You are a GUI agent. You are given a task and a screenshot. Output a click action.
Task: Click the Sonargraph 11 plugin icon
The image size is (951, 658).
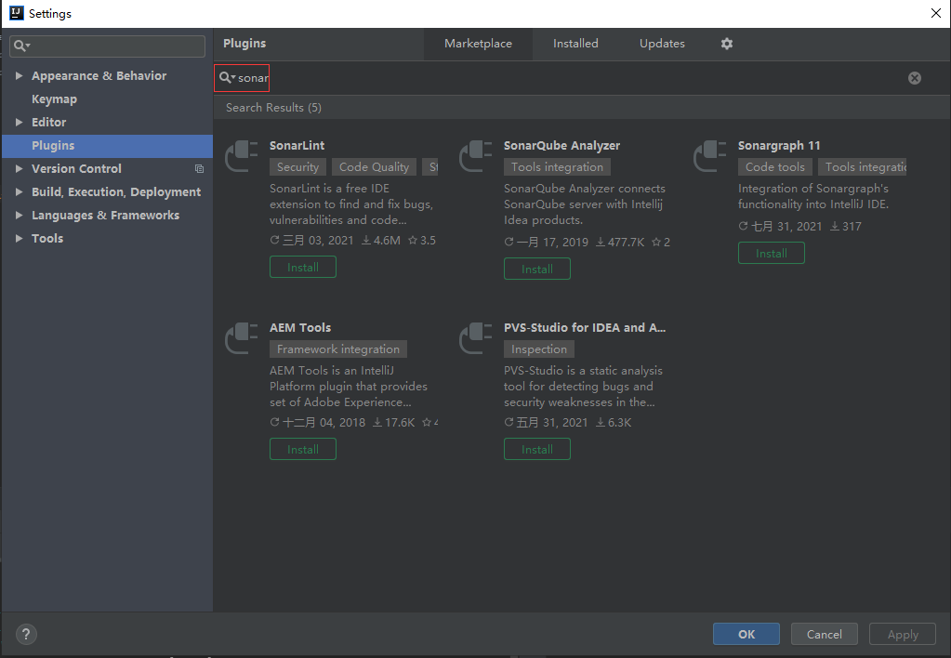(x=709, y=156)
